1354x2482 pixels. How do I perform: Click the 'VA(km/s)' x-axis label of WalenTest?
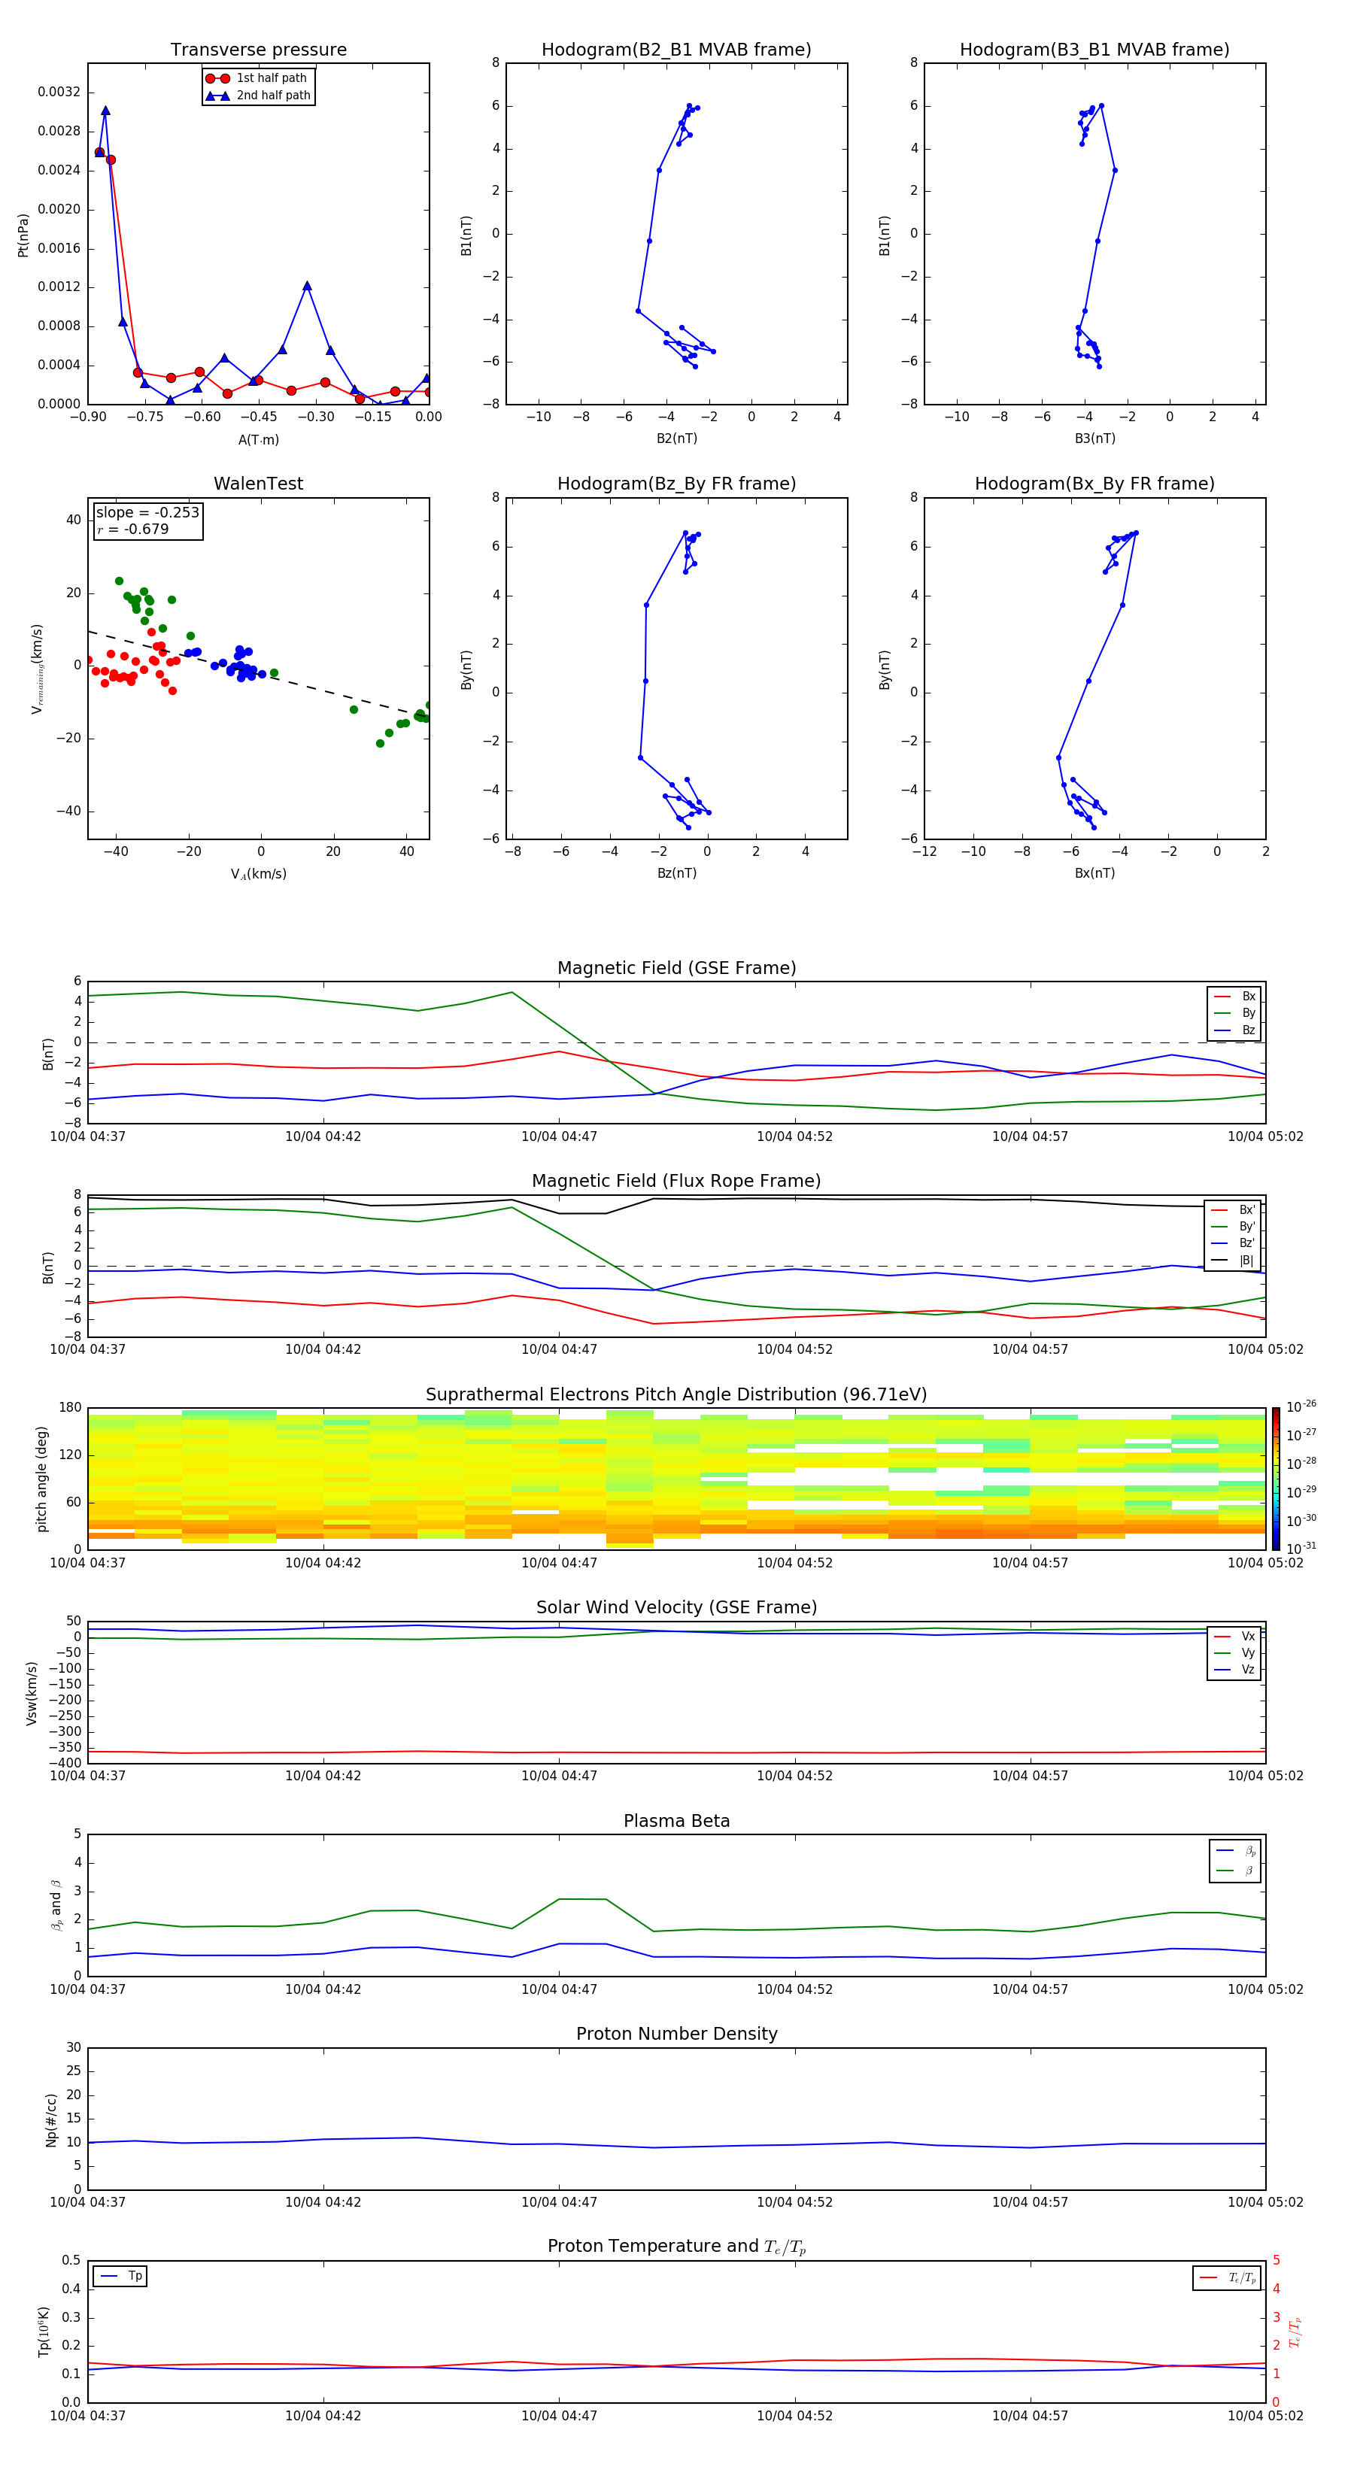point(258,875)
